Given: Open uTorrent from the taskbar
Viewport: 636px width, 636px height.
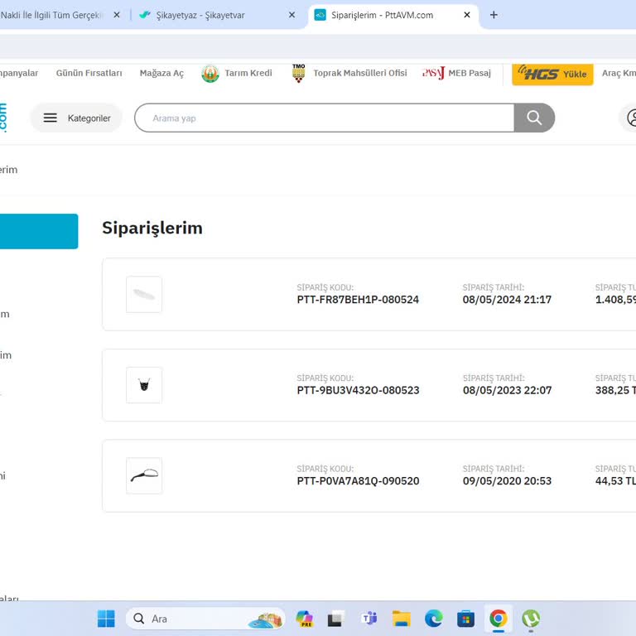Looking at the screenshot, I should [531, 619].
